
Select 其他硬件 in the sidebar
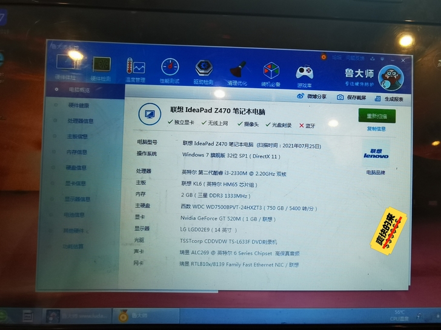point(74,231)
